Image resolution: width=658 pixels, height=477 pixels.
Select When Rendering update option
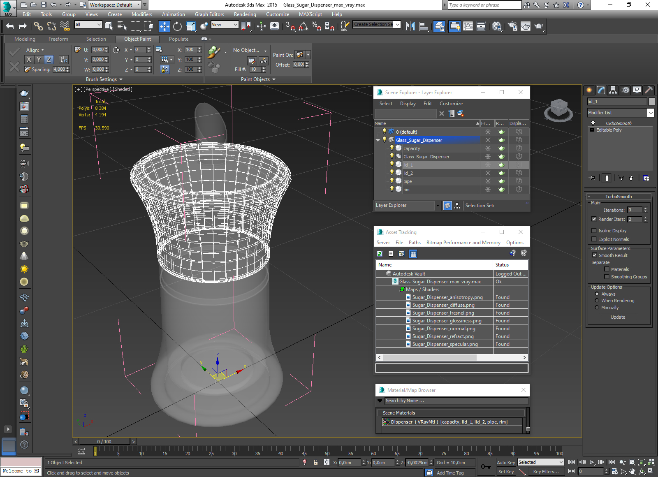tap(597, 301)
